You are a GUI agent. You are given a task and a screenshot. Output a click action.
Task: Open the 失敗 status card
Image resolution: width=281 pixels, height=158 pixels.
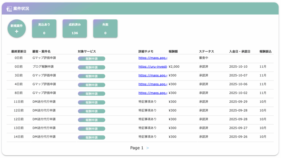[105, 28]
